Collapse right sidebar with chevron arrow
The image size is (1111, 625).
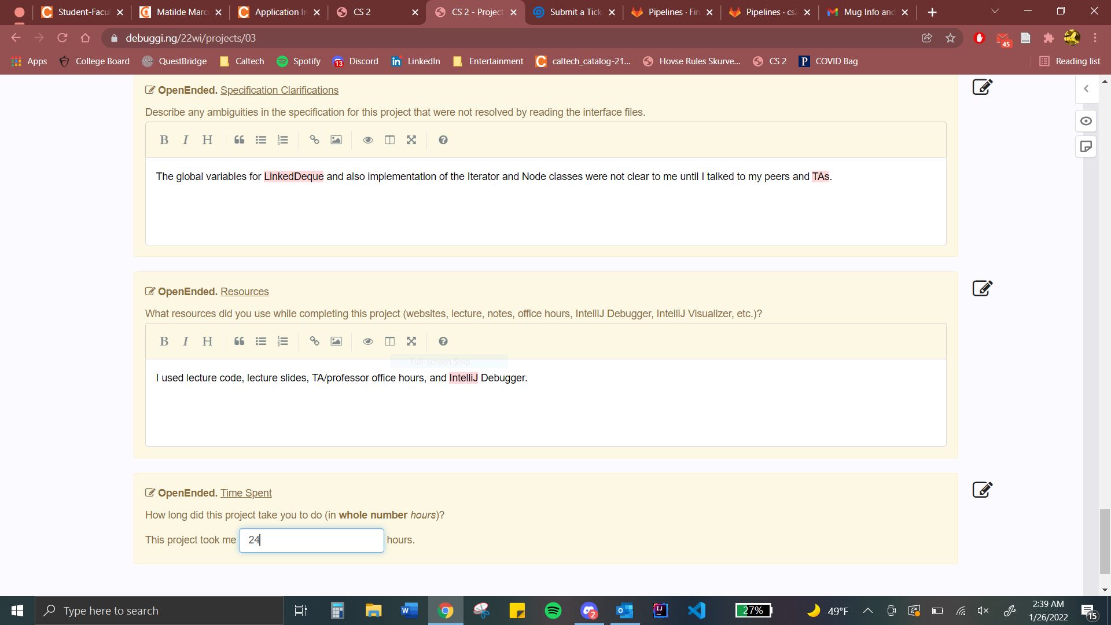(x=1086, y=89)
